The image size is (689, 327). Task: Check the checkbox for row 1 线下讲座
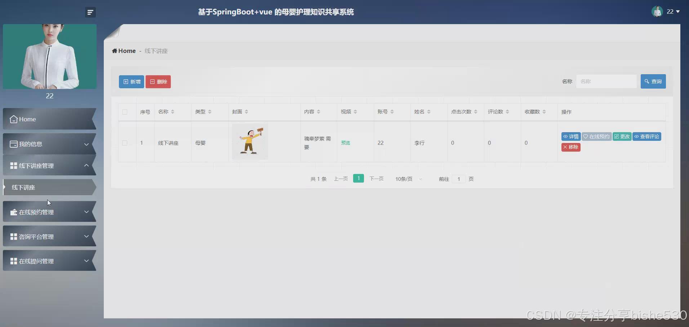pos(124,143)
